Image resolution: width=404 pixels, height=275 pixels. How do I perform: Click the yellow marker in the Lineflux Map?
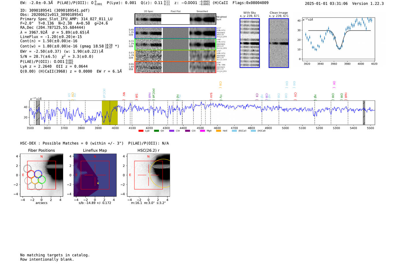point(98,183)
